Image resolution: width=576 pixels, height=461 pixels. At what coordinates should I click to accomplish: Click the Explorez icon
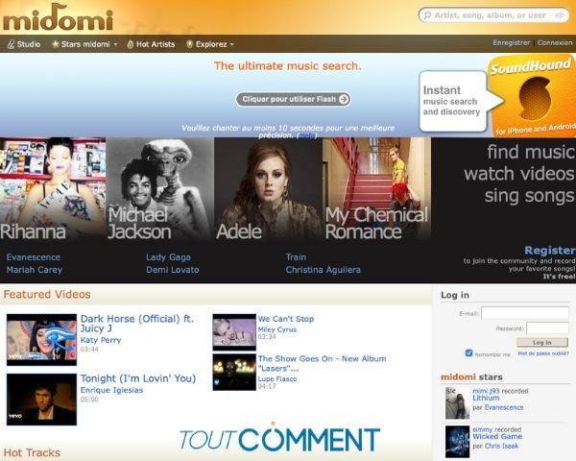click(x=189, y=44)
